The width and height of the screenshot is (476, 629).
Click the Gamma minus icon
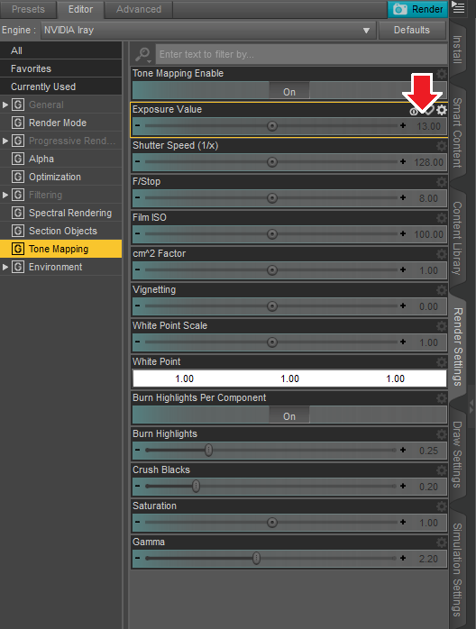click(138, 558)
